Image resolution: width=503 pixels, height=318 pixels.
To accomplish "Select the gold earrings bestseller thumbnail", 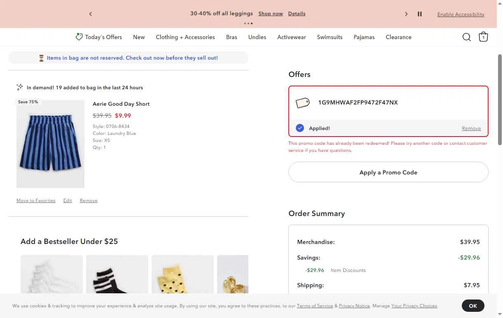I will [233, 274].
